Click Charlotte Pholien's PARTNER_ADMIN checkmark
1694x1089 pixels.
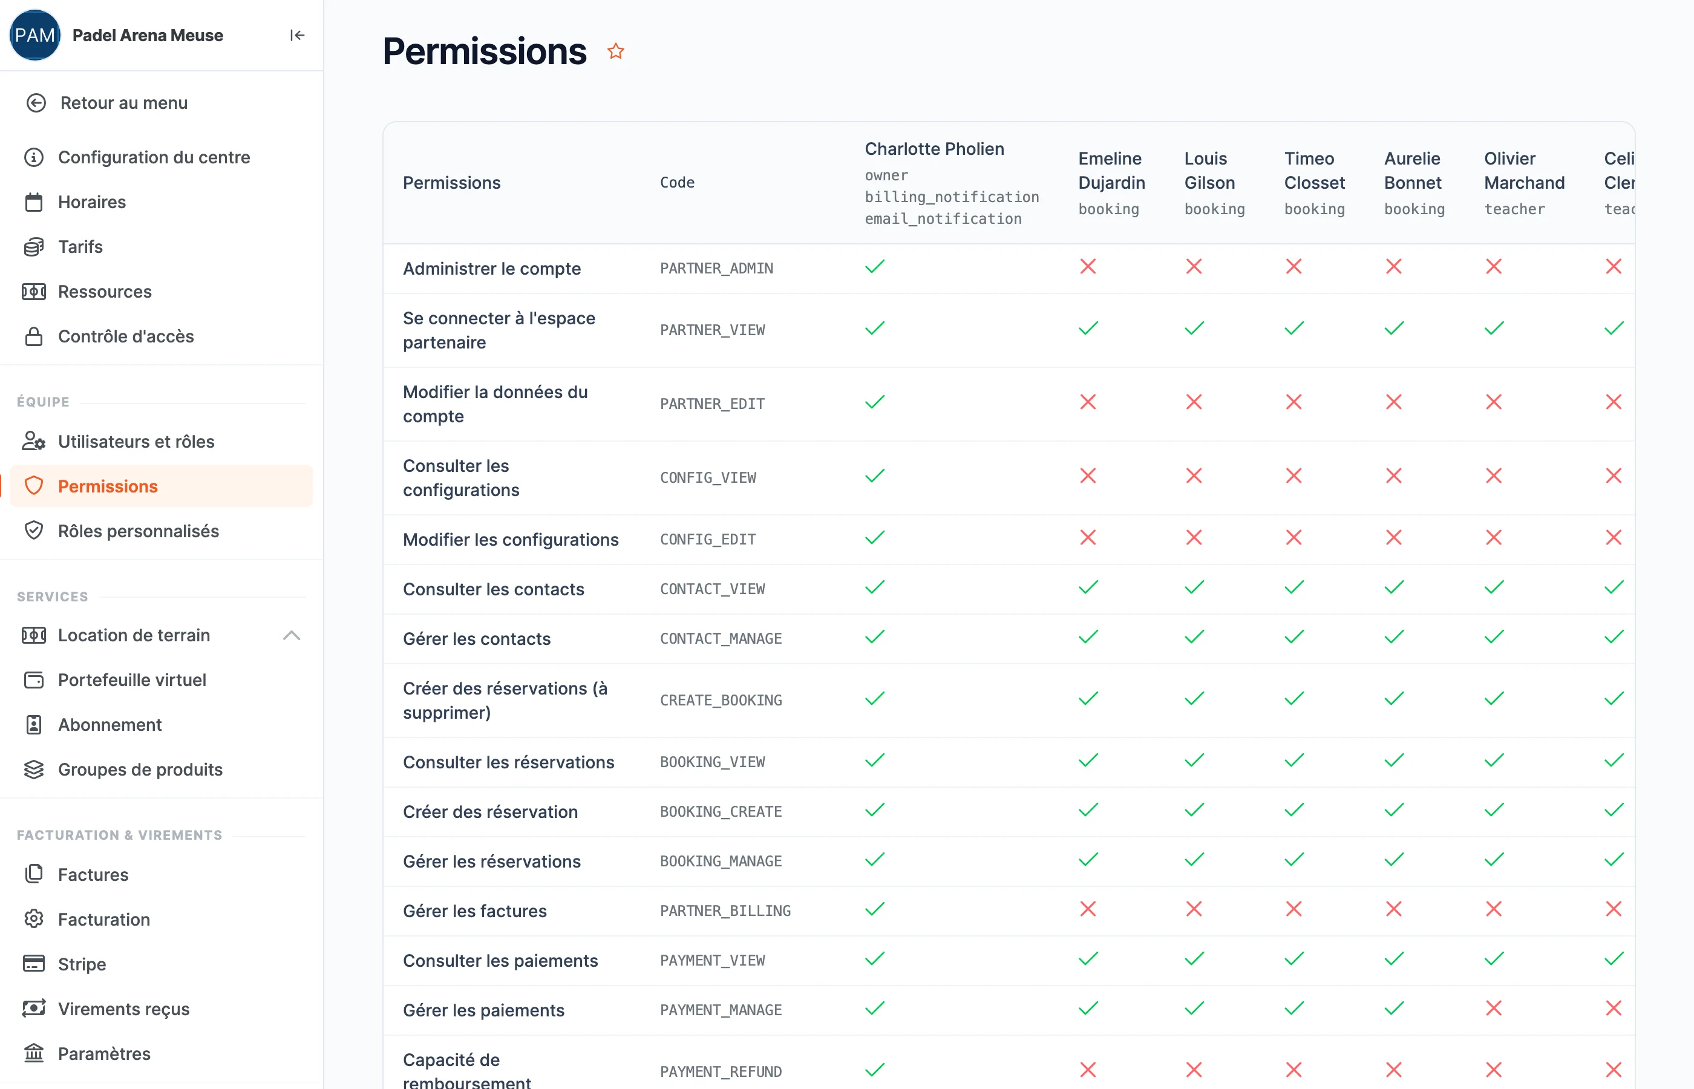point(875,267)
